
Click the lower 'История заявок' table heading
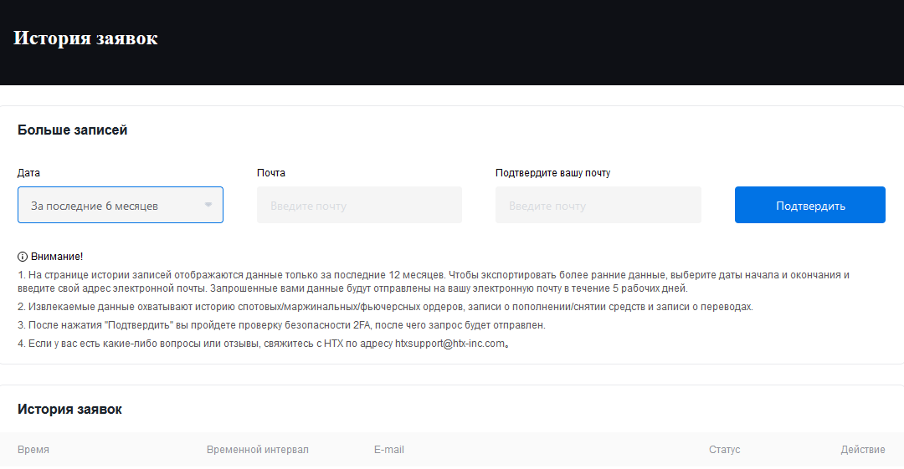(x=69, y=410)
